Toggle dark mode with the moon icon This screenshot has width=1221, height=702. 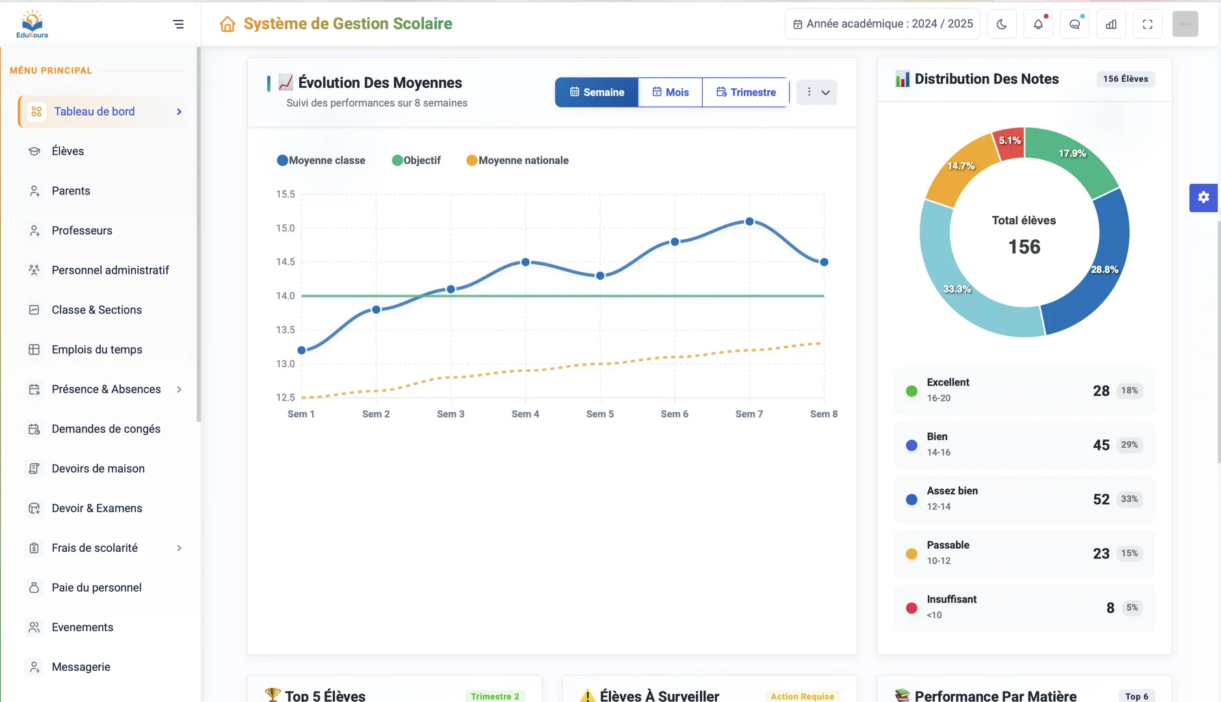(x=1001, y=24)
